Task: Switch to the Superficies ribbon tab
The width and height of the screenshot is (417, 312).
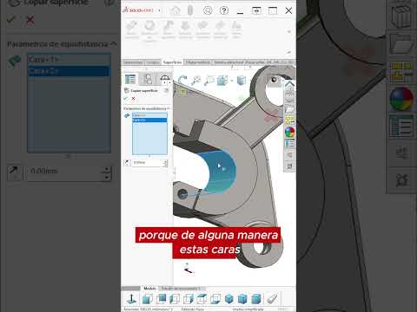Action: [172, 62]
